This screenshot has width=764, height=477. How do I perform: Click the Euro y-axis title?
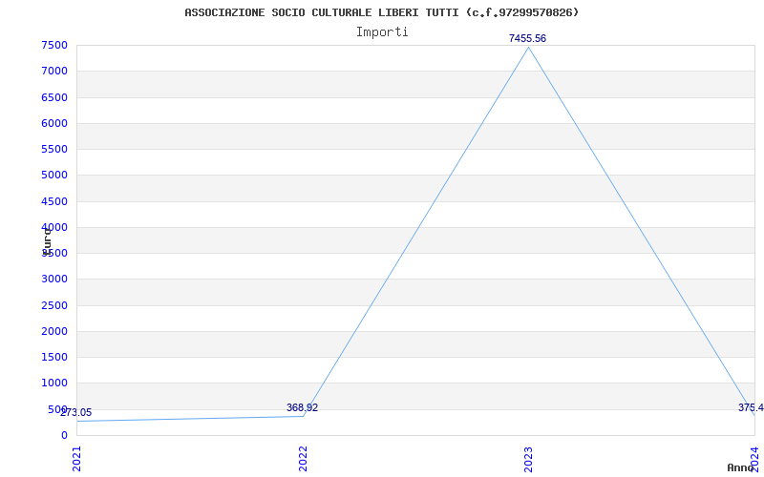coord(47,241)
